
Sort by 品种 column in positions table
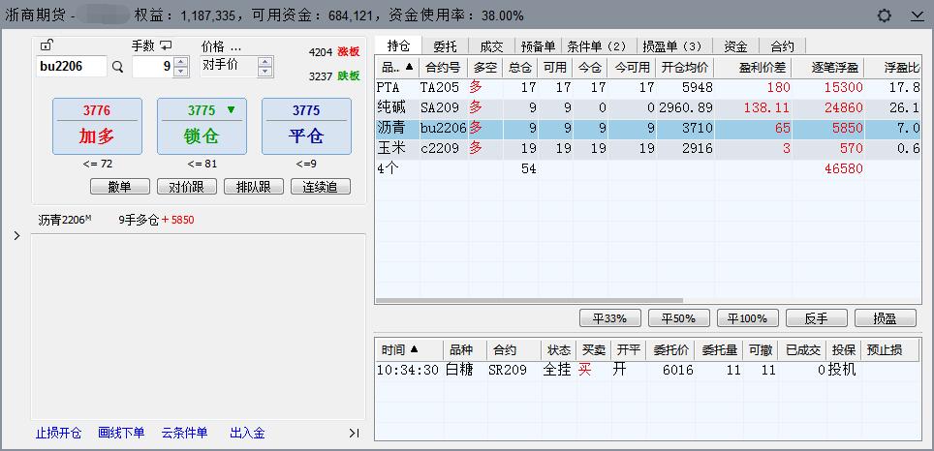coord(396,68)
